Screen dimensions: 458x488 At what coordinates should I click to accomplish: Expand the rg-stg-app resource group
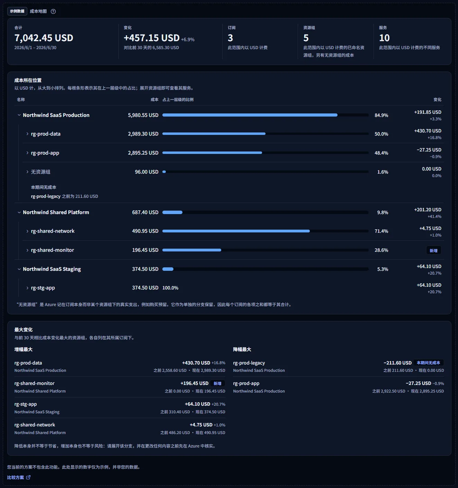pos(27,288)
